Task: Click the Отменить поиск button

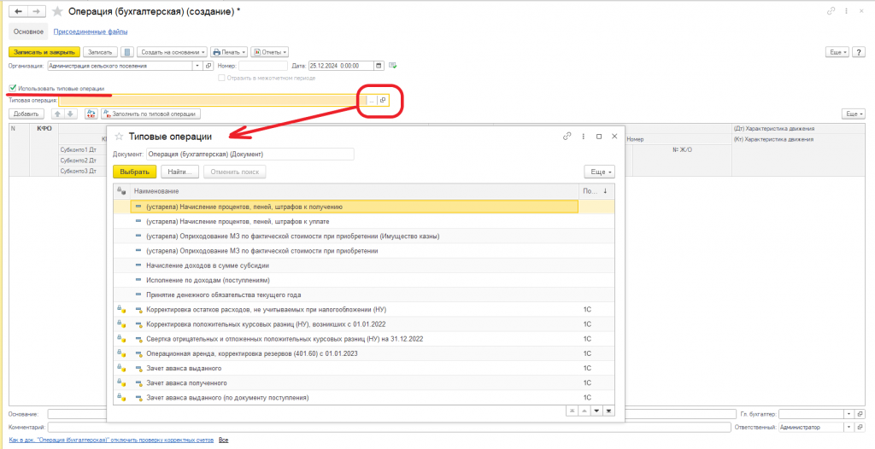Action: point(235,172)
